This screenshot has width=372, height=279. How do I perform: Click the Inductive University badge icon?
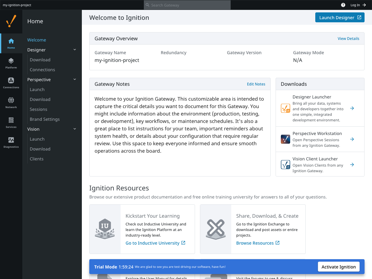pos(105,229)
